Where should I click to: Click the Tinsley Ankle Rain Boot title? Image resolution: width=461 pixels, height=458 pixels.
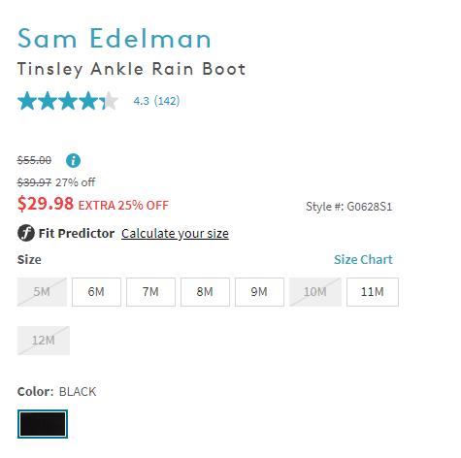pyautogui.click(x=131, y=69)
